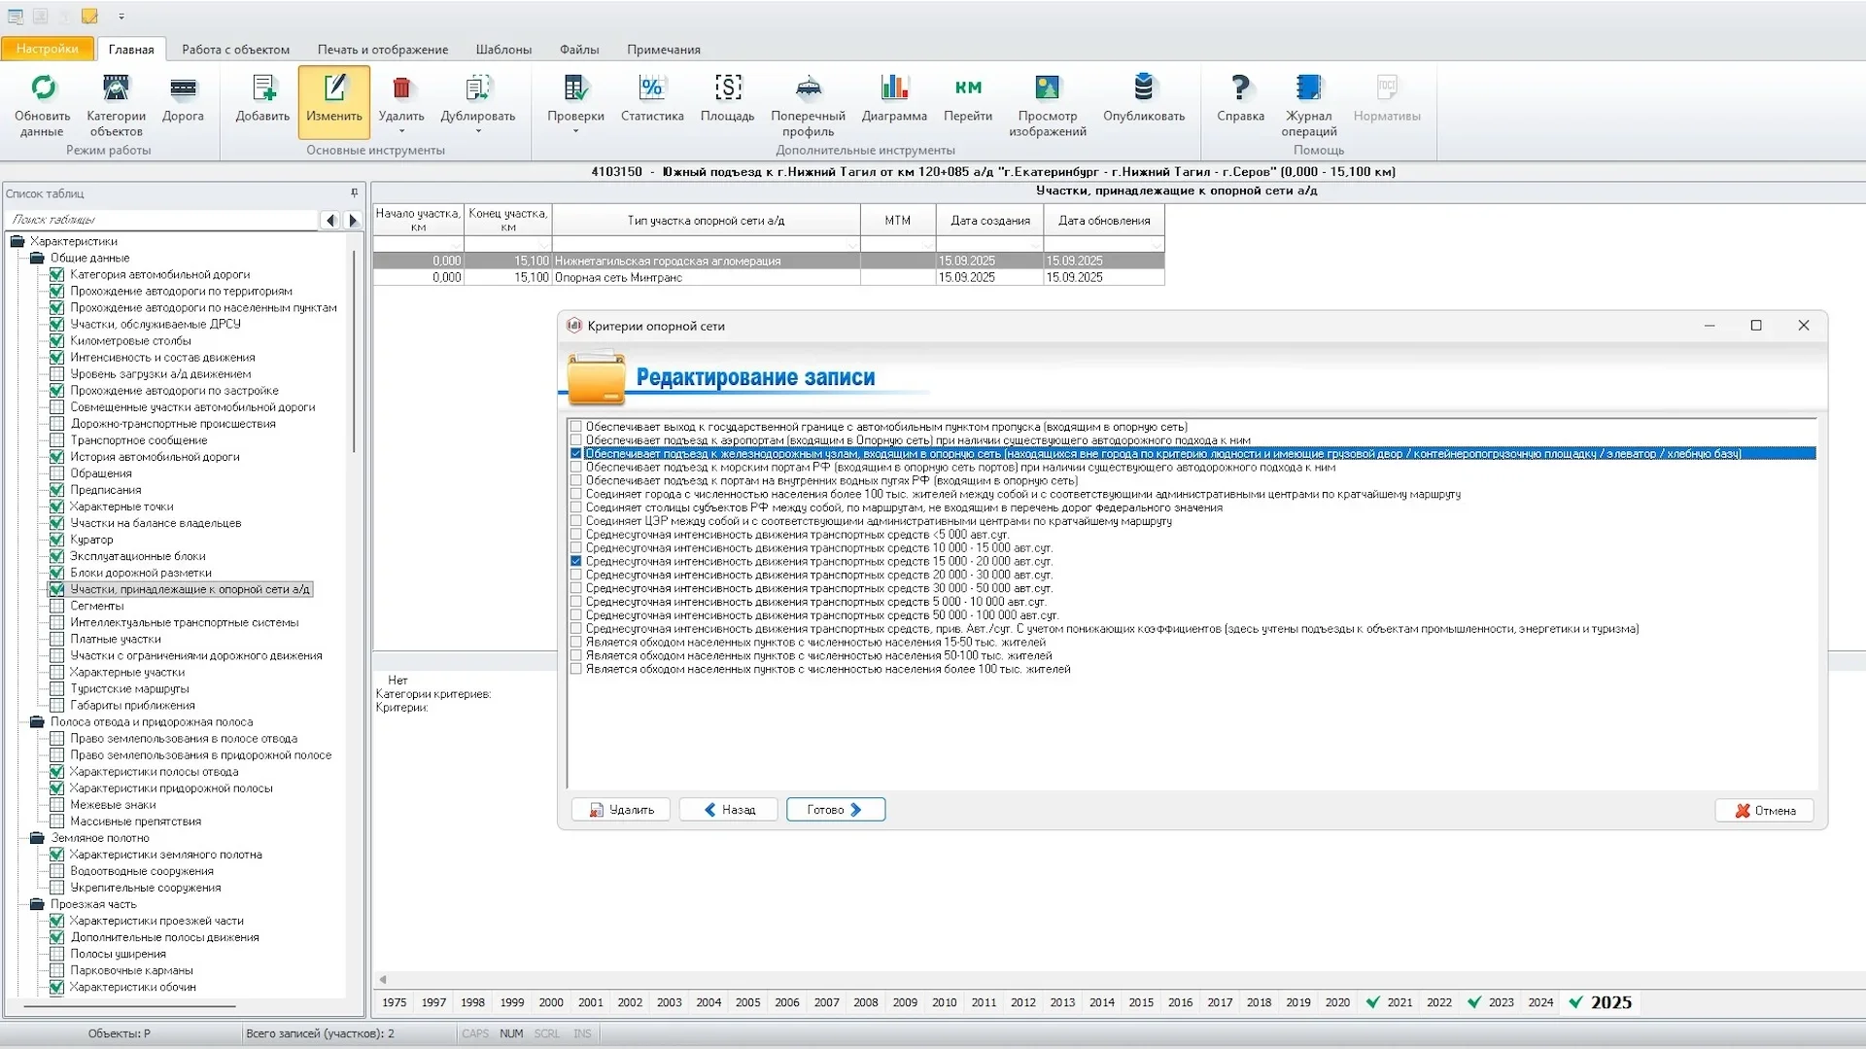The width and height of the screenshot is (1866, 1049).
Task: Open the Диаграмма chart tool
Action: [893, 88]
